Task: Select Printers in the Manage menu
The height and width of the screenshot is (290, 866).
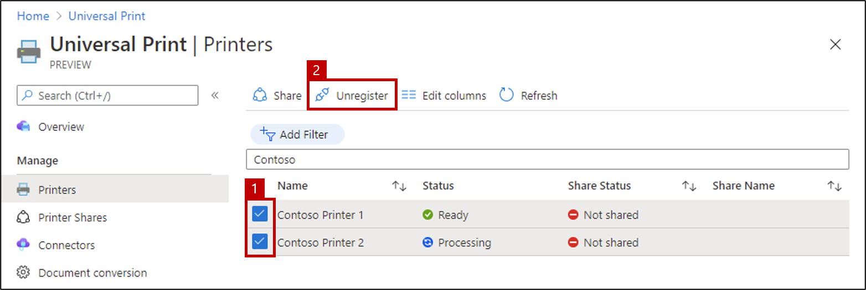Action: pos(115,189)
